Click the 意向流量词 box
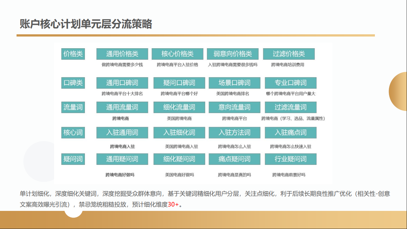407x229 pixels. [x=235, y=107]
